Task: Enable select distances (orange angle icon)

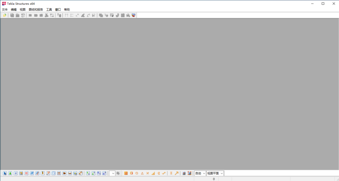Action: click(x=81, y=173)
